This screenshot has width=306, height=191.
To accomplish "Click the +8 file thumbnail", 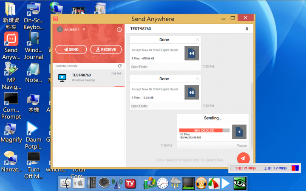I will pos(192,93).
